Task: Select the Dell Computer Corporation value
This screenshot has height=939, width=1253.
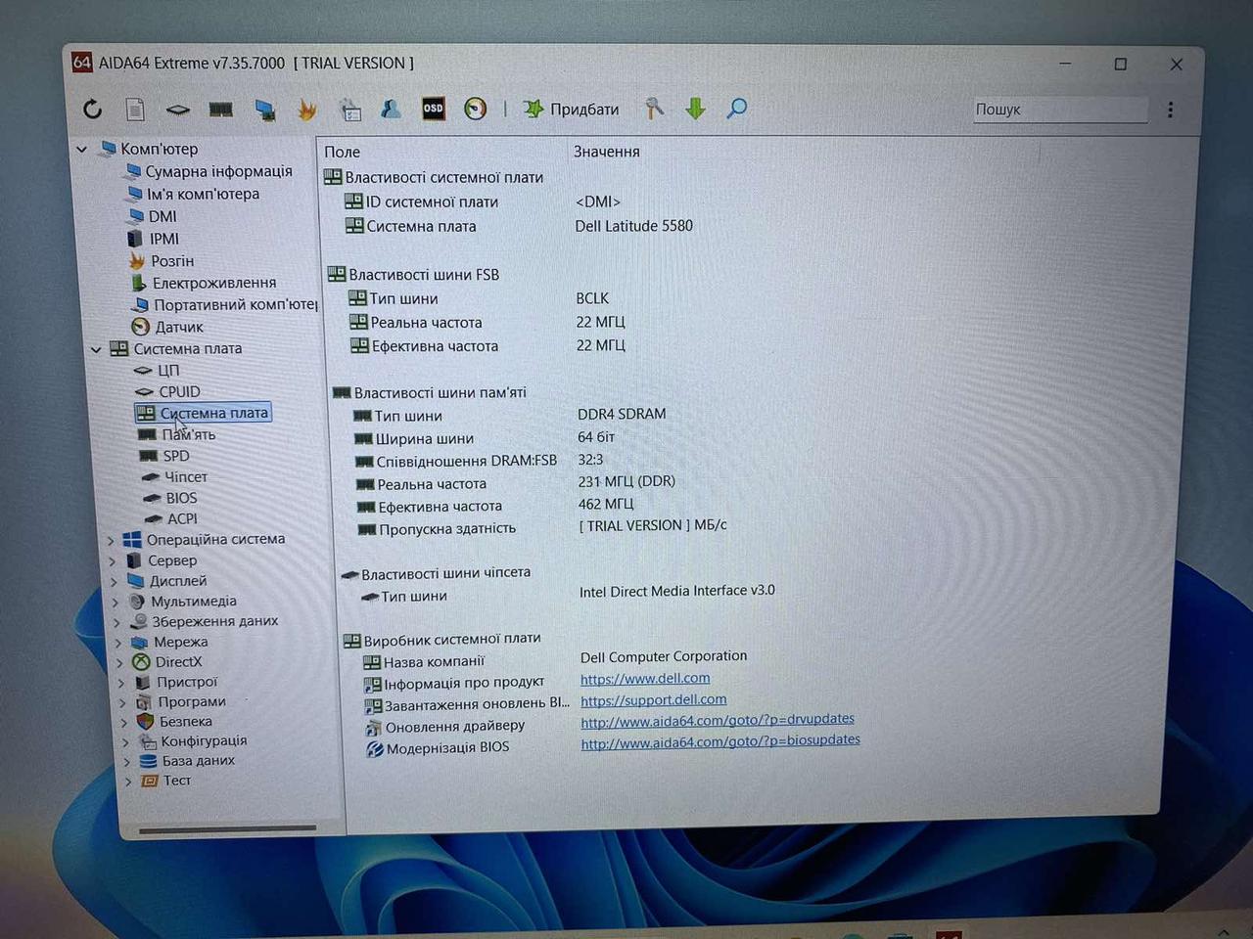Action: pyautogui.click(x=664, y=657)
